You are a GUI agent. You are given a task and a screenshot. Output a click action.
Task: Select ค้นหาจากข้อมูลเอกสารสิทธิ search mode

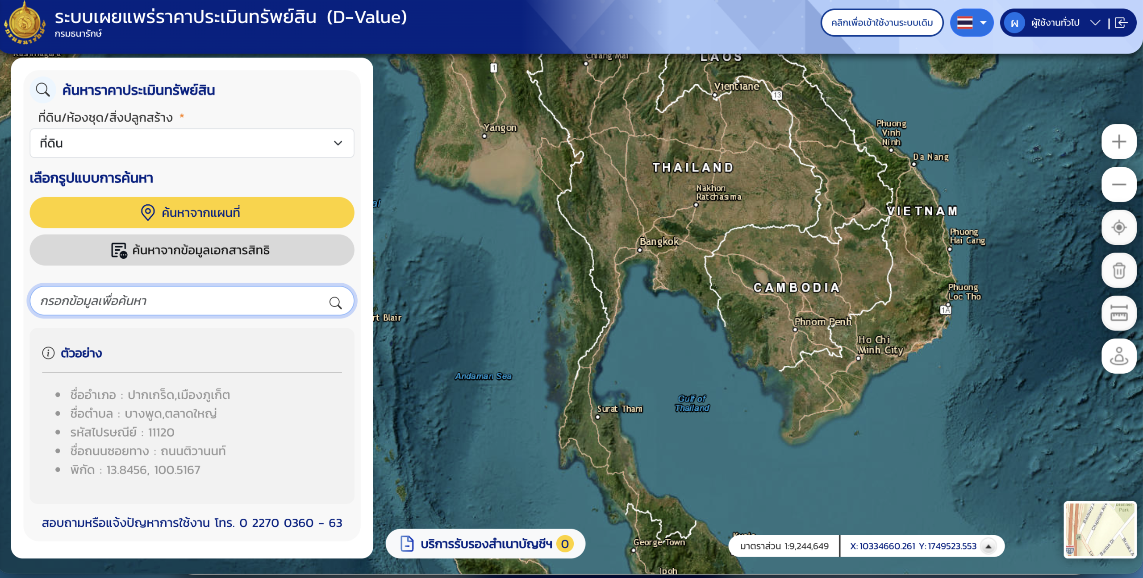192,250
